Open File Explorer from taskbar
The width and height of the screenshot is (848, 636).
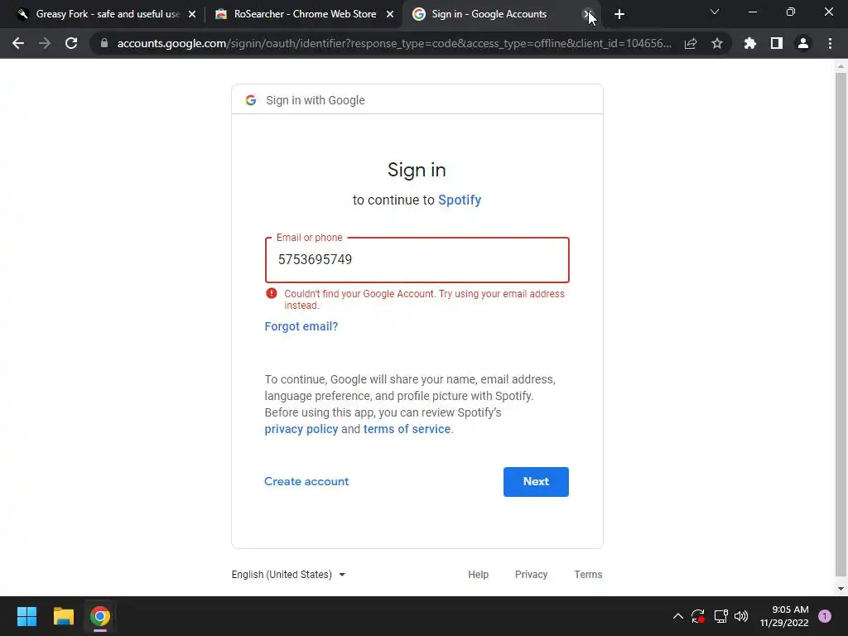coord(63,616)
